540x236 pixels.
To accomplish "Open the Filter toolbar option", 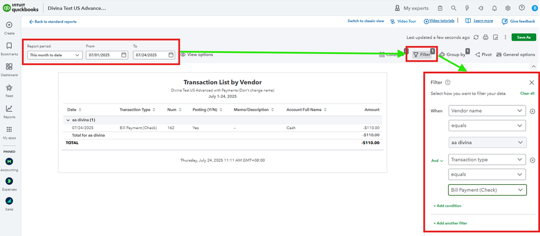I will click(422, 55).
